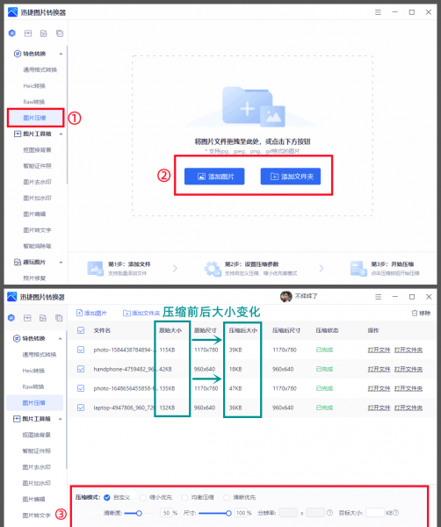Select the hexagon feature-conversion icon in the empty-state window

point(12,33)
